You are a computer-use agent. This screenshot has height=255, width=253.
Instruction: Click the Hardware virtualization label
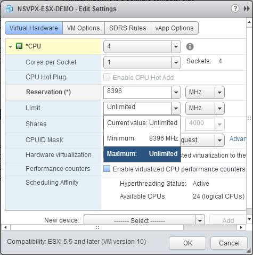(x=59, y=155)
